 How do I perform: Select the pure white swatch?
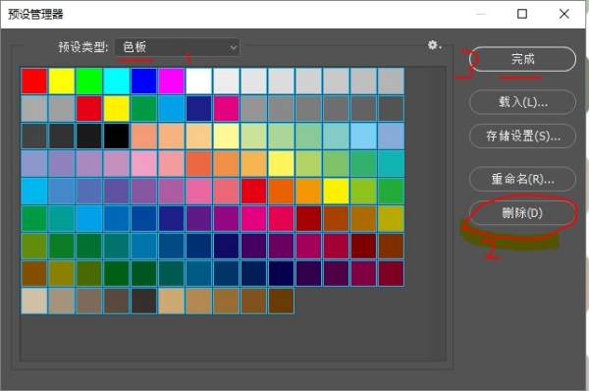198,81
